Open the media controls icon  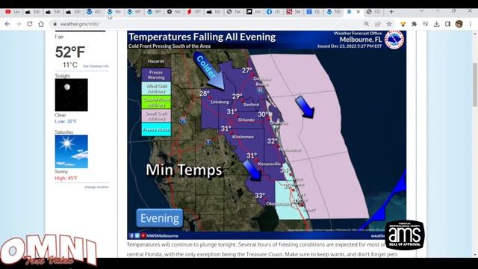tap(425, 24)
